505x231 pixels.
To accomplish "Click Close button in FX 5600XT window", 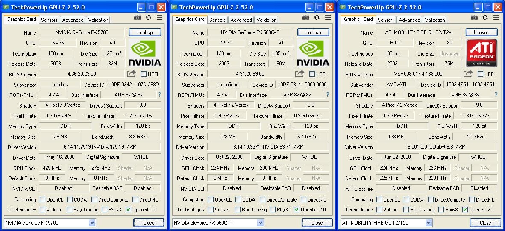I will pyautogui.click(x=317, y=222).
